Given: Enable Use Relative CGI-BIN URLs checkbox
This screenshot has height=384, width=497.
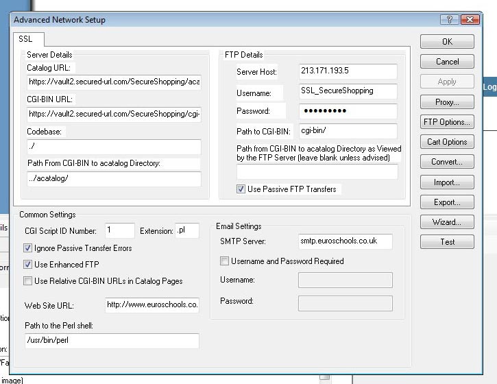Looking at the screenshot, I should [x=28, y=280].
